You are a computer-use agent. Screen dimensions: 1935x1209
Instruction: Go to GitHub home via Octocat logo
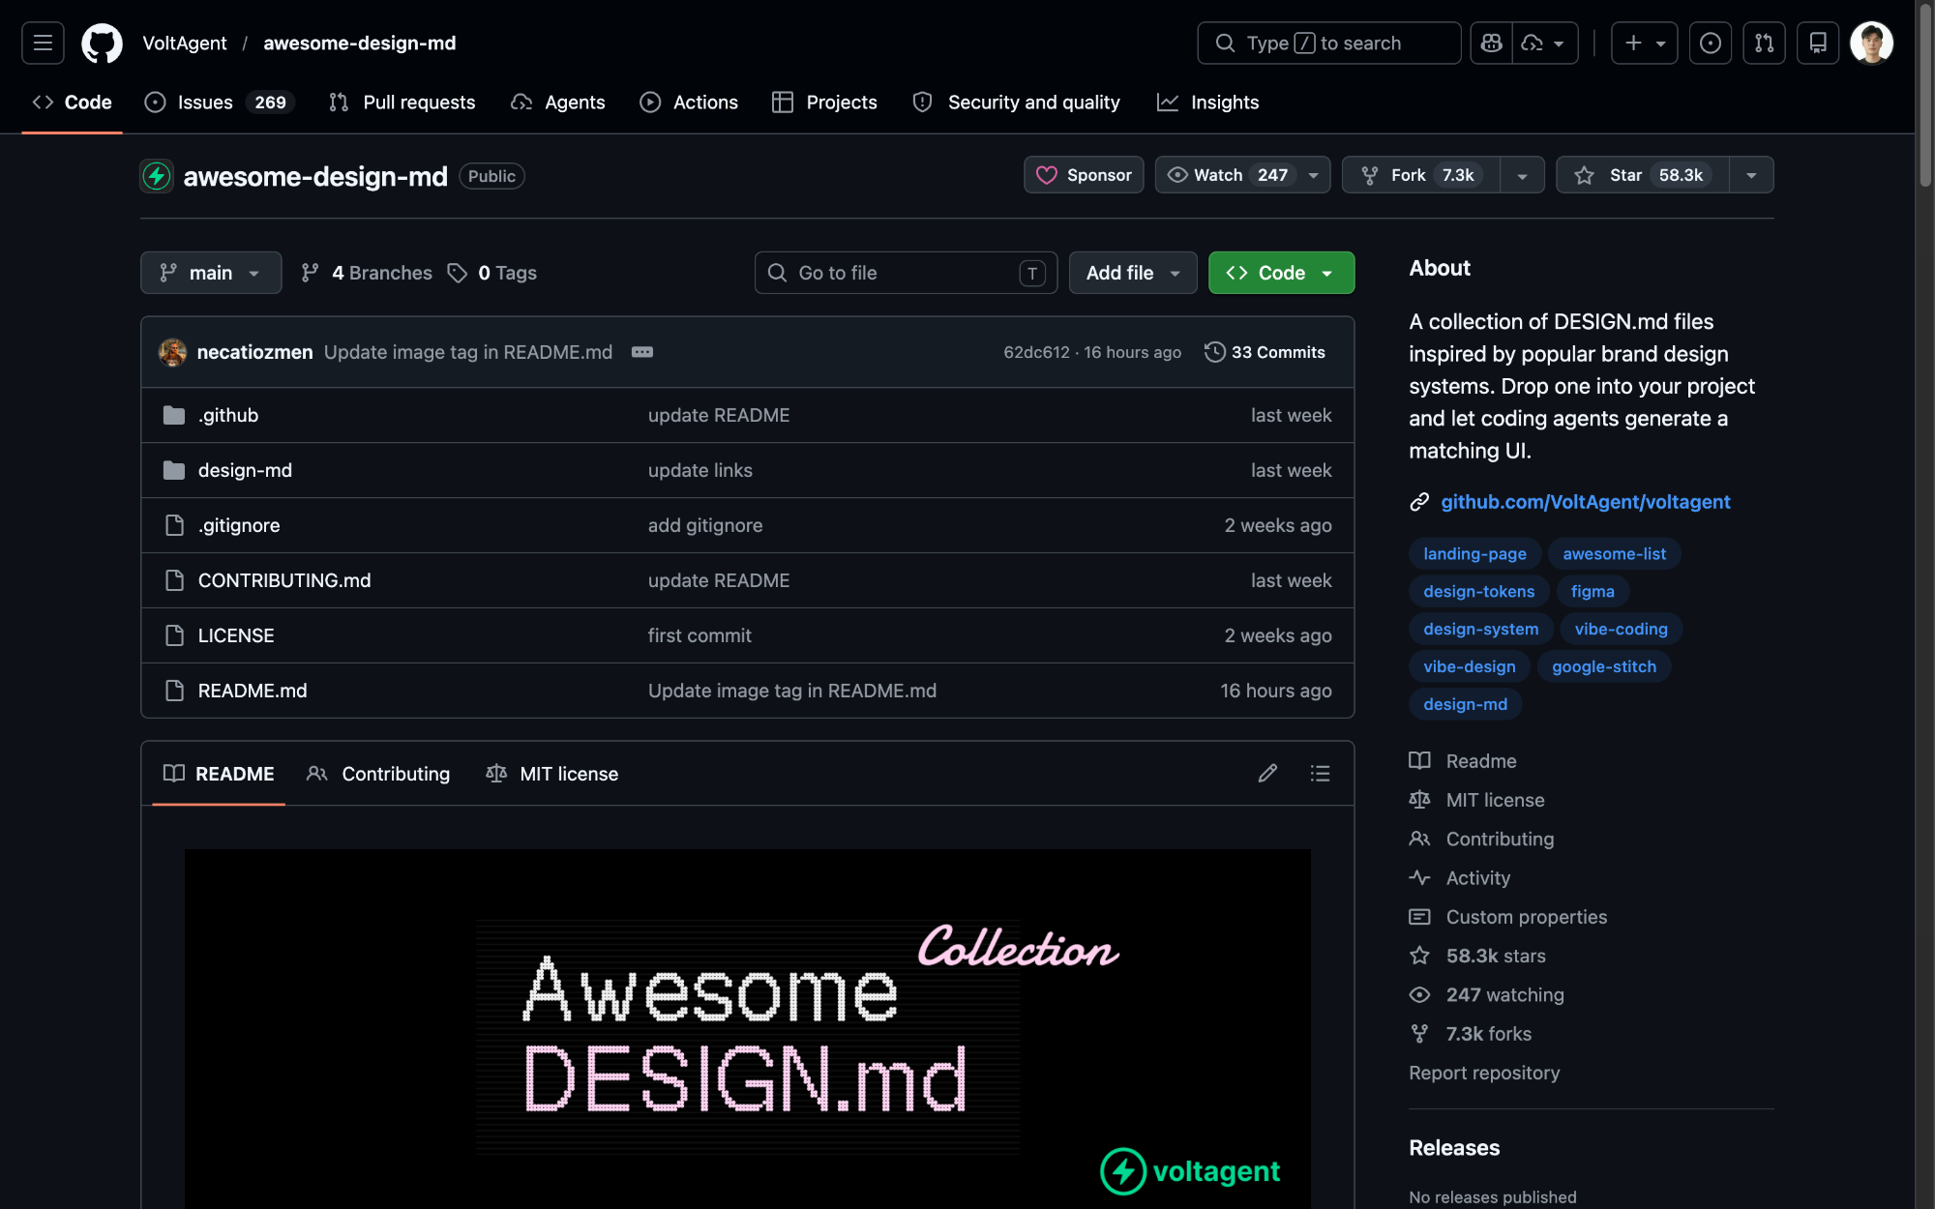[x=102, y=43]
